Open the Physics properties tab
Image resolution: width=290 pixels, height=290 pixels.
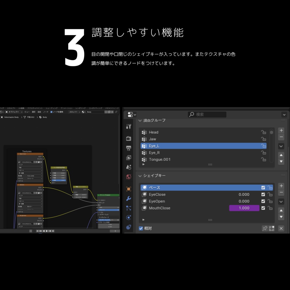pos(129,217)
